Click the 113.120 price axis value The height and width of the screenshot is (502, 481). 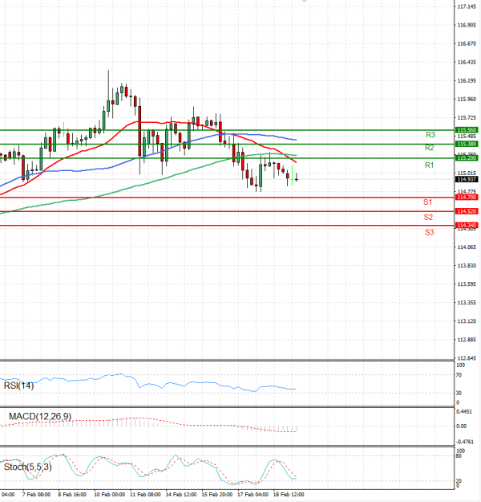[x=467, y=321]
